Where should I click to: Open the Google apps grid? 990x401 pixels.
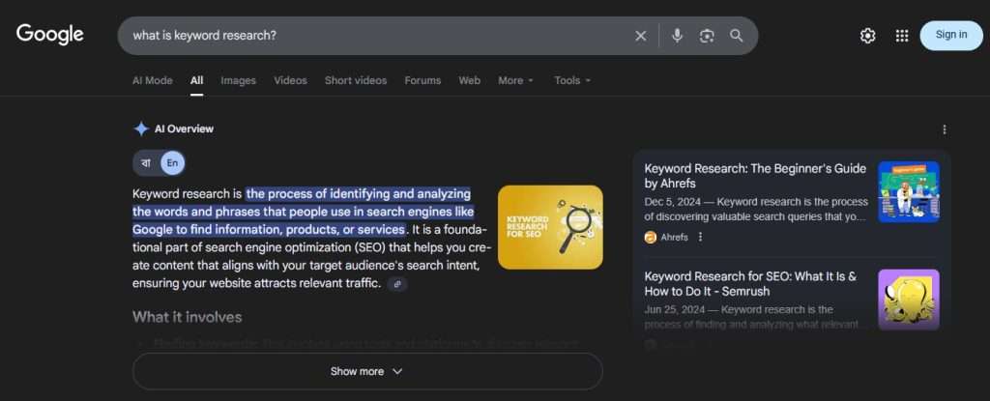[902, 36]
